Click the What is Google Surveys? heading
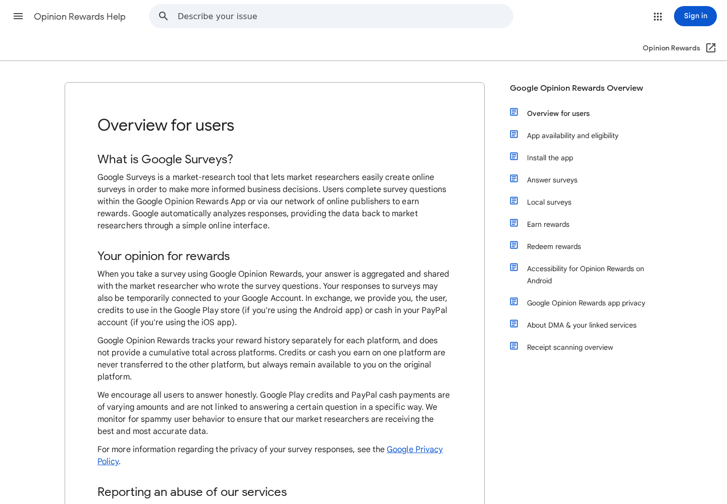The image size is (727, 504). coord(165,159)
